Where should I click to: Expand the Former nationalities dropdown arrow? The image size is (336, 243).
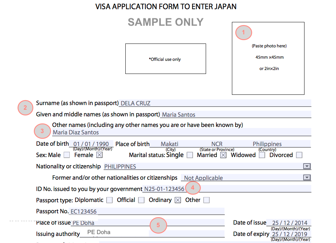[307, 178]
